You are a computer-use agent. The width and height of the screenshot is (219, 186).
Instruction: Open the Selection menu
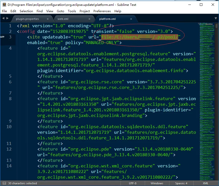(26, 11)
